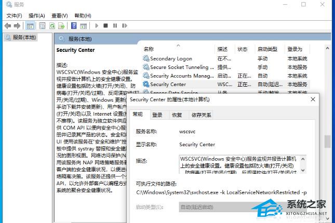335x223 pixels.
Task: Sort by the 描述 column header
Action: pos(225,49)
